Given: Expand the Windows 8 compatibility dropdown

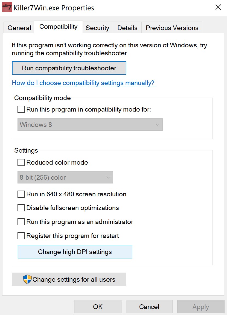Looking at the screenshot, I should (90, 125).
